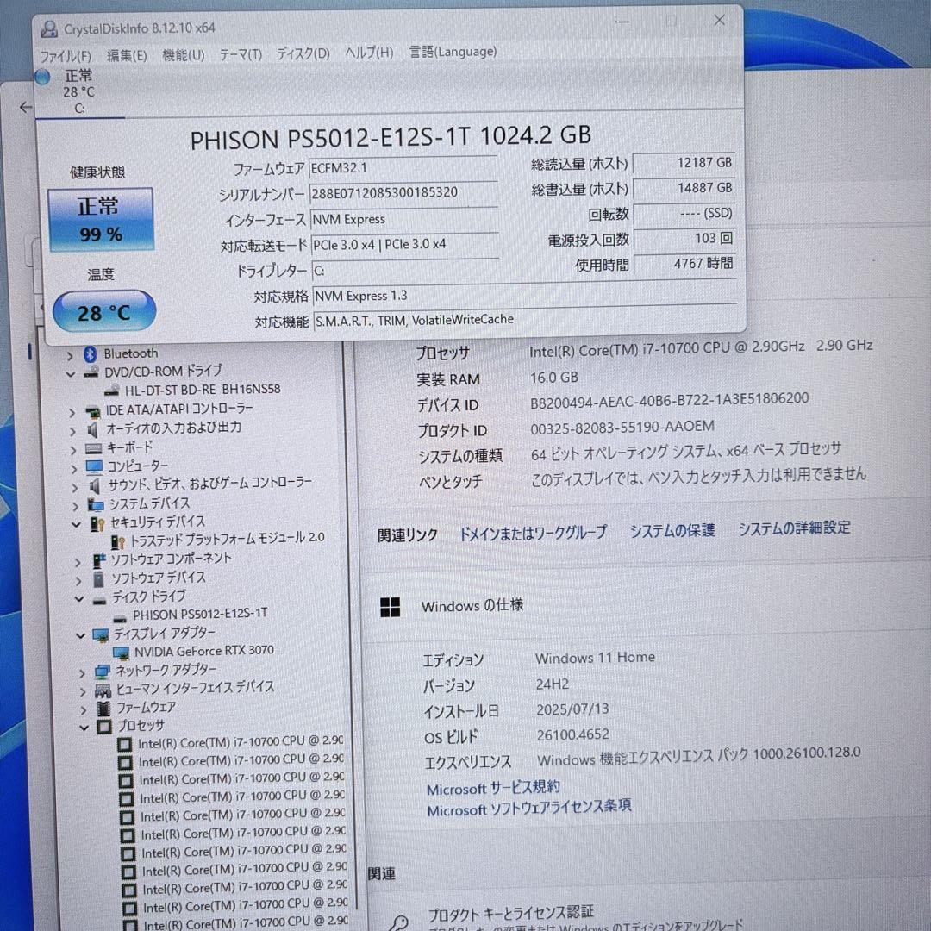Click the セキュリティ デバイス key icon
The width and height of the screenshot is (931, 931).
pyautogui.click(x=97, y=524)
